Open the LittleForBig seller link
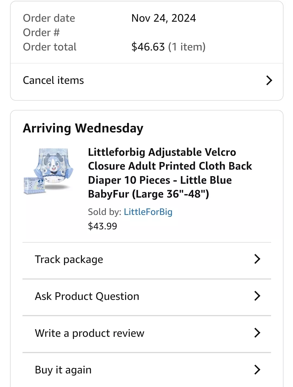The width and height of the screenshot is (293, 387). click(x=148, y=212)
